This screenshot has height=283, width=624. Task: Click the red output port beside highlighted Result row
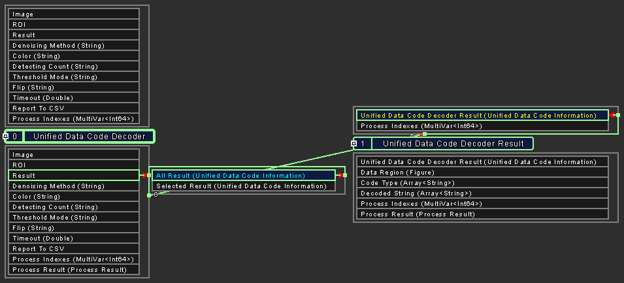[144, 175]
